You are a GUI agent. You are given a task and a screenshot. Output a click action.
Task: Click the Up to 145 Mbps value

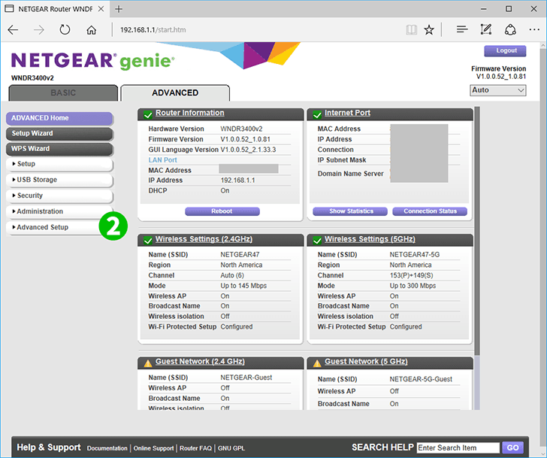[x=243, y=286]
